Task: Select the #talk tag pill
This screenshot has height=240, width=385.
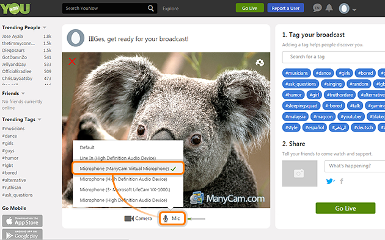Action: [355, 106]
